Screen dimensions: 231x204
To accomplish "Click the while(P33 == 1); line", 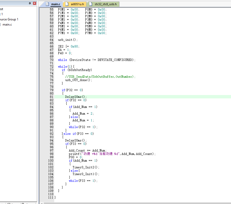I will [83, 181].
